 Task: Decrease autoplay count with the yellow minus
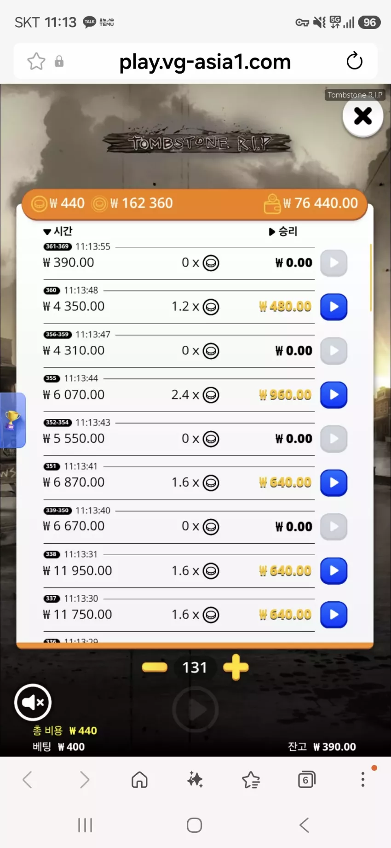(155, 667)
